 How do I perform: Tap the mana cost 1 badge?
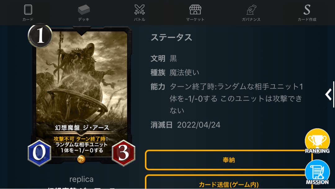tap(40, 35)
